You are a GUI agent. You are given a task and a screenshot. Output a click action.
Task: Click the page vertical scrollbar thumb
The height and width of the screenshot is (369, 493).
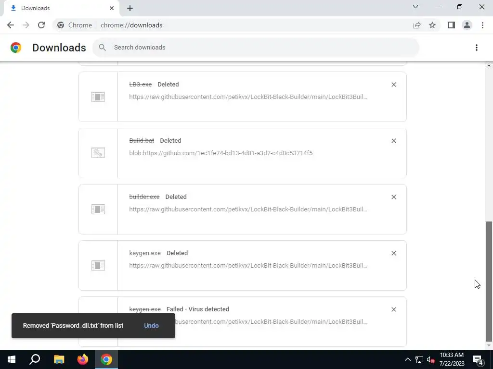489,282
